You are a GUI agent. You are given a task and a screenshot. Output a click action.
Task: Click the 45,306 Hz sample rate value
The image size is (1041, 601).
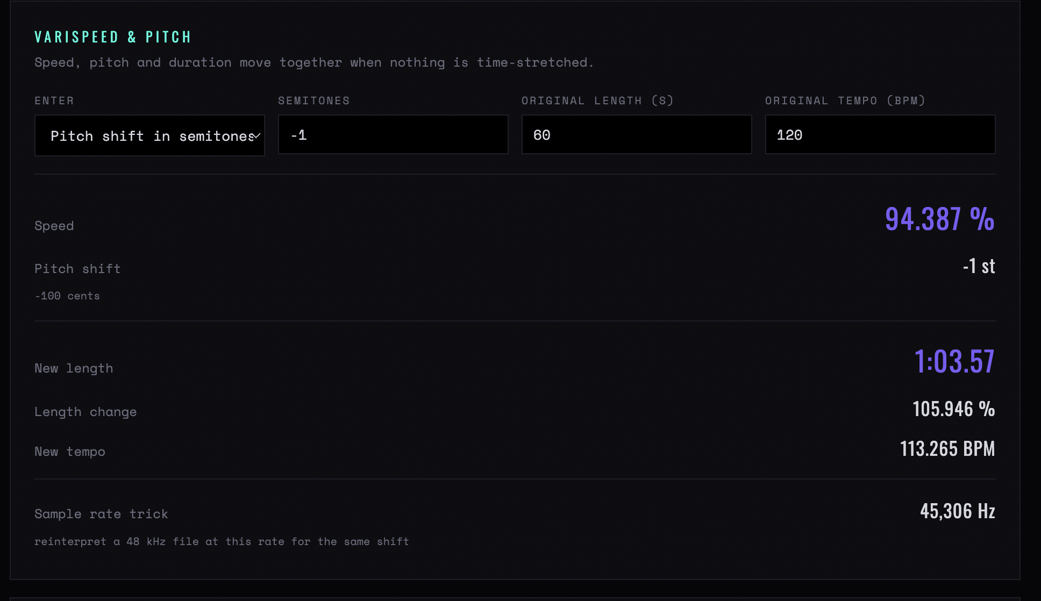pyautogui.click(x=958, y=511)
